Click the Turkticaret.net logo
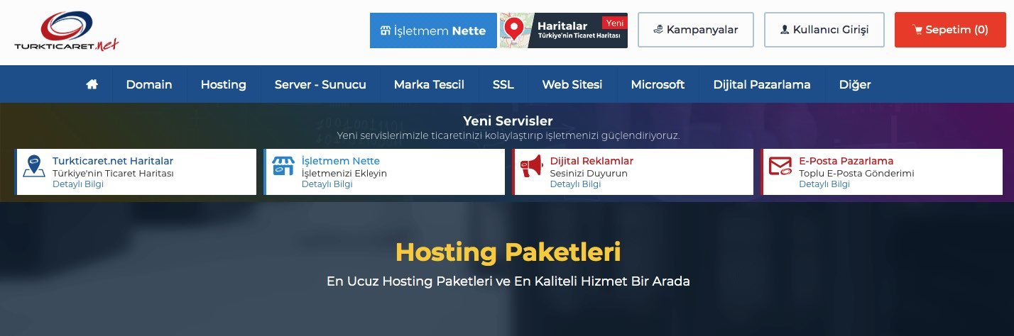The height and width of the screenshot is (336, 1014). 66,32
